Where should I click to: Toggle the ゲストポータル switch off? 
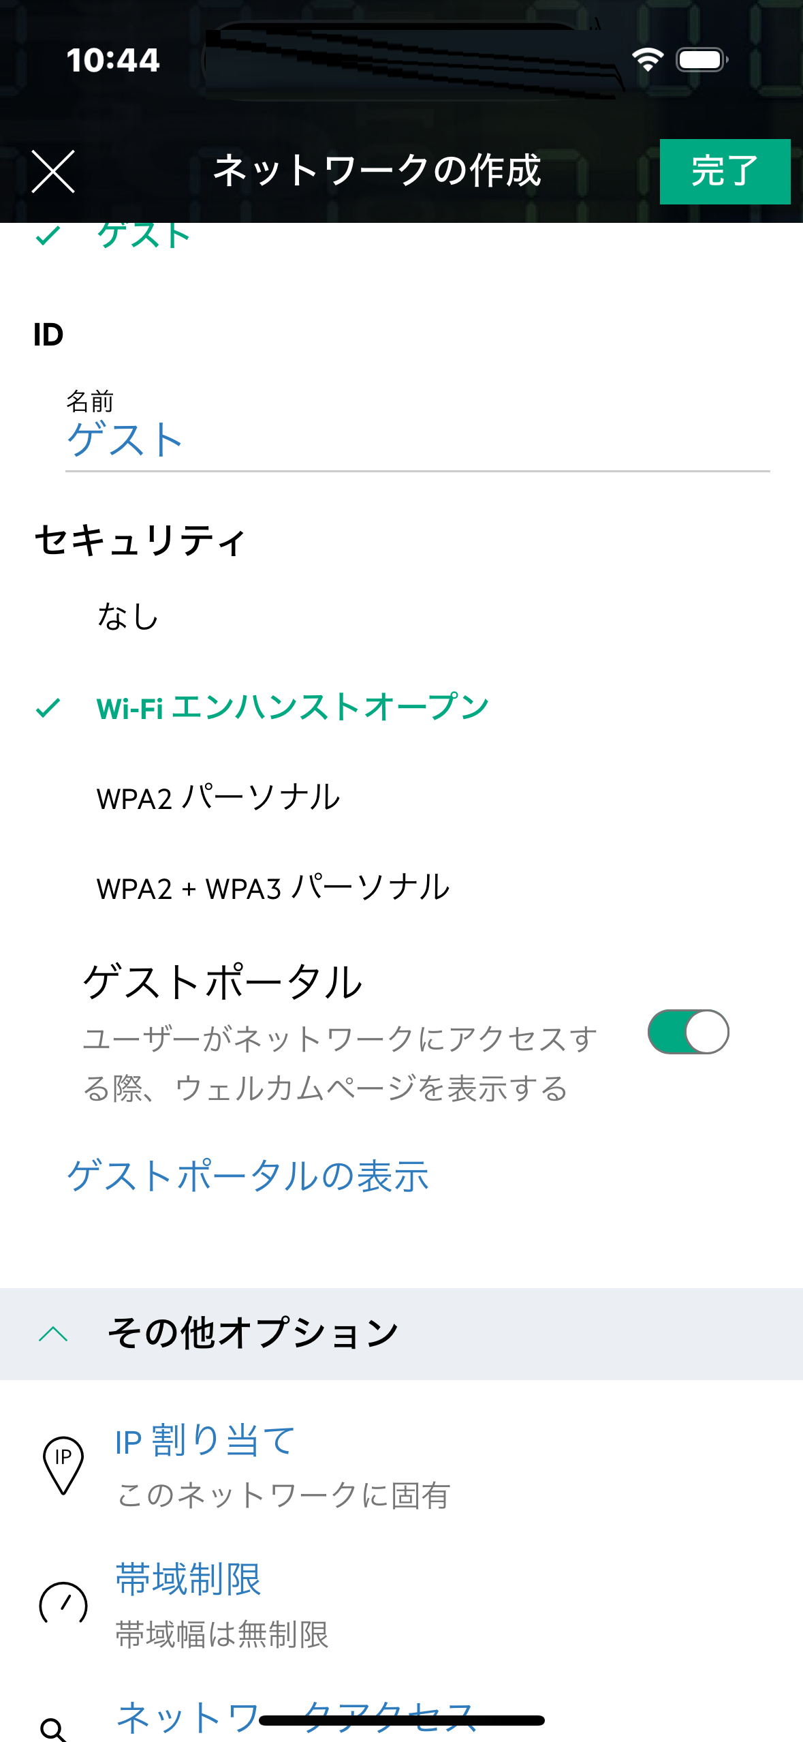688,1032
